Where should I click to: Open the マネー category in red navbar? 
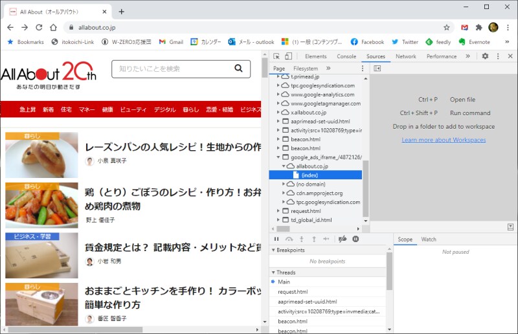click(87, 109)
